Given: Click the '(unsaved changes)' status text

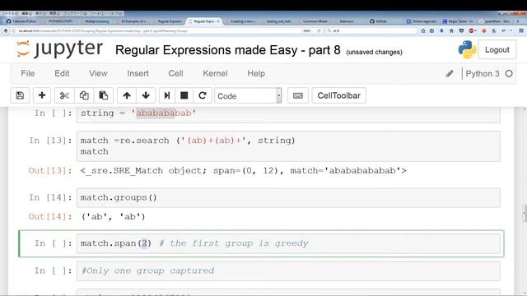Looking at the screenshot, I should tap(374, 52).
